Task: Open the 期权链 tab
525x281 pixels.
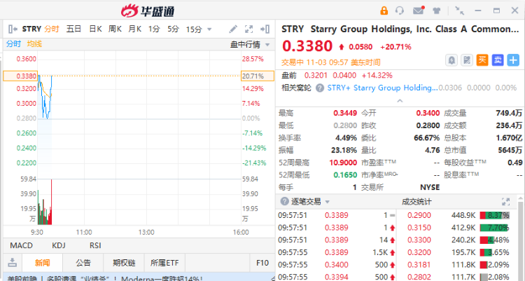Action: 124,263
